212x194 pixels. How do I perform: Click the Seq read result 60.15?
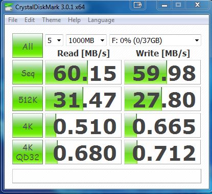pos(83,72)
